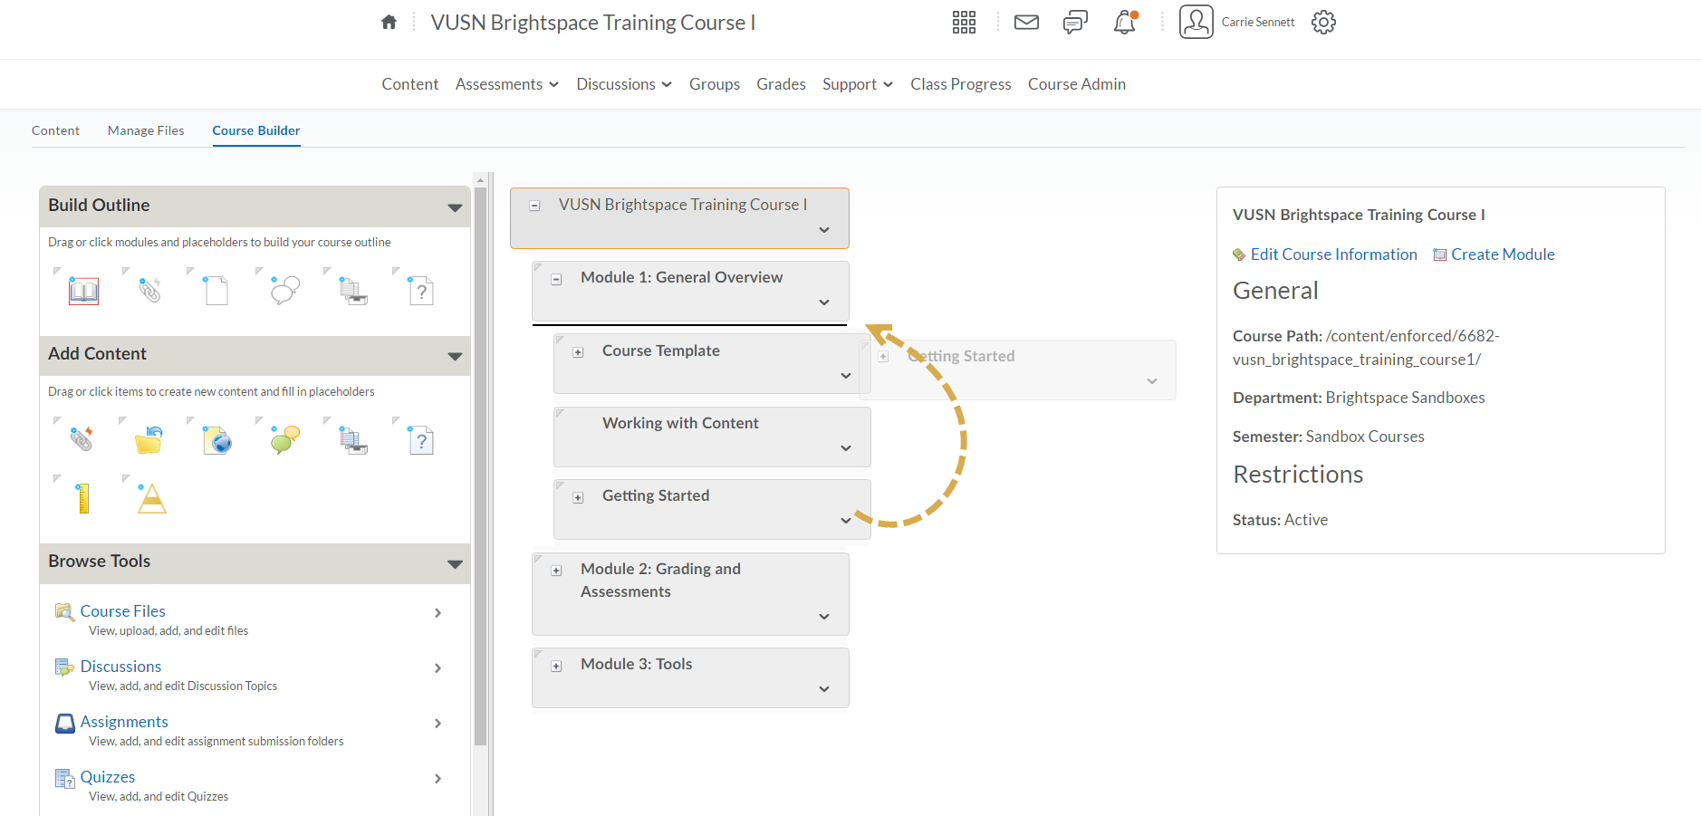Image resolution: width=1701 pixels, height=816 pixels.
Task: Switch to the Manage Files tab
Action: pos(146,130)
